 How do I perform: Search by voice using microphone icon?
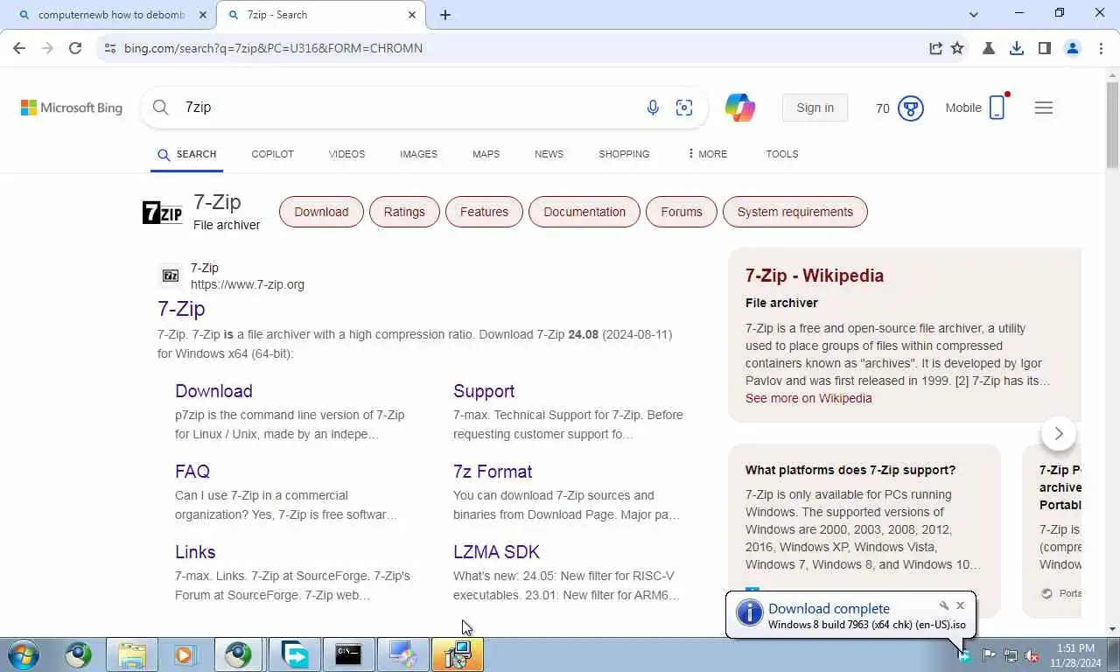[x=653, y=108]
